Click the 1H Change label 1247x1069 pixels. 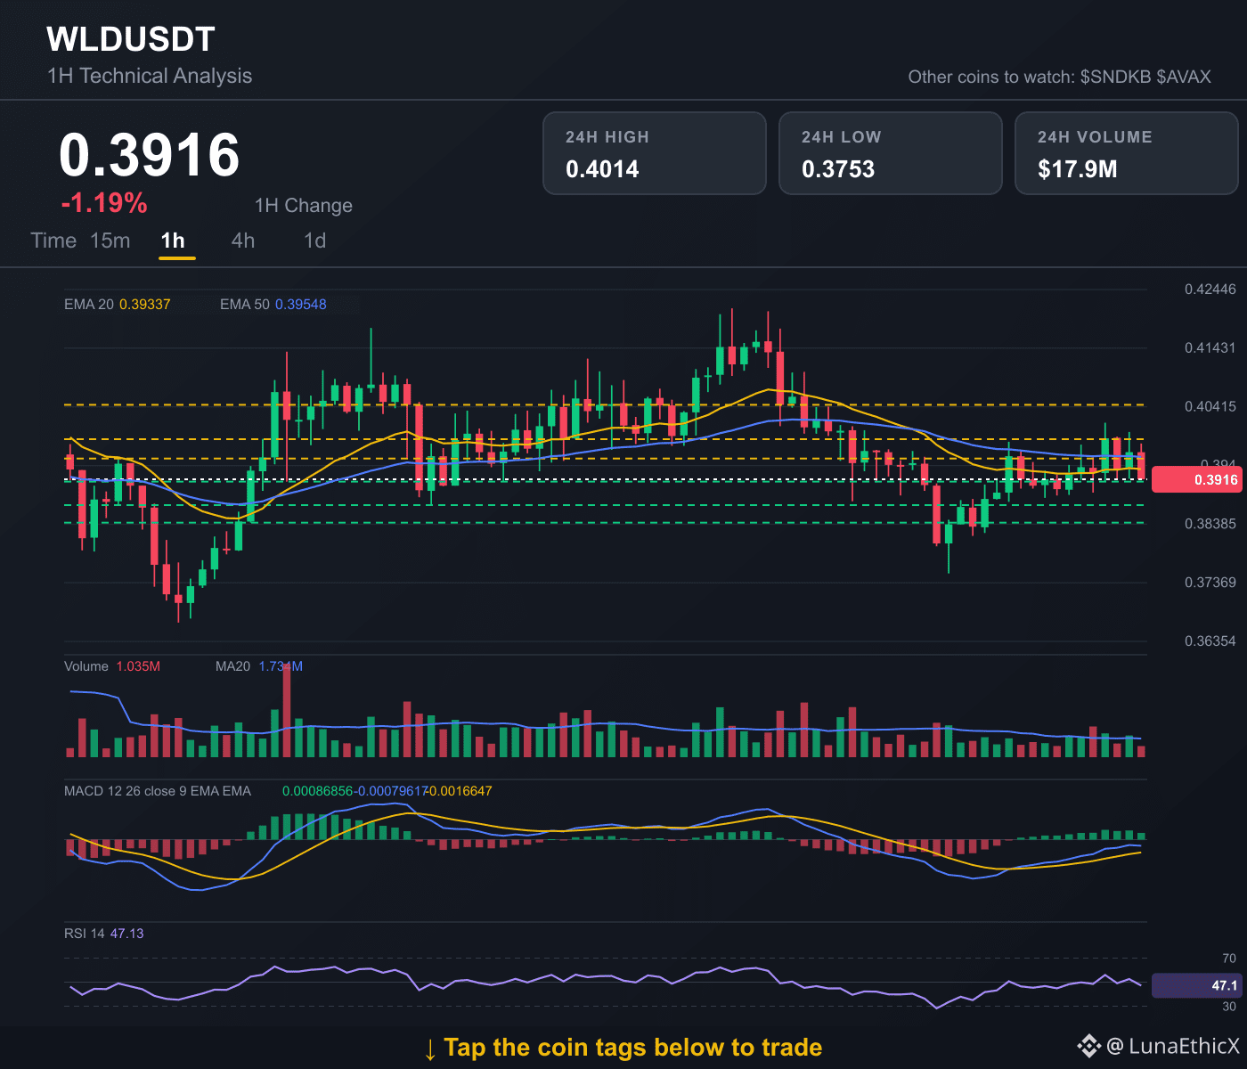coord(304,206)
